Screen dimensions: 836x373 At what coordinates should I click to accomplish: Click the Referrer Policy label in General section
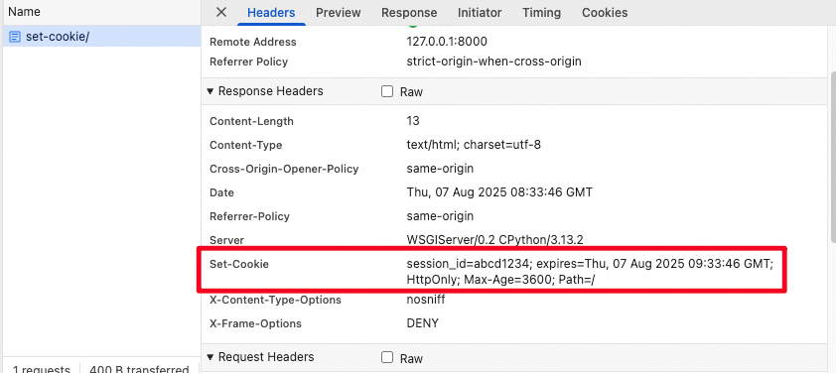point(248,62)
